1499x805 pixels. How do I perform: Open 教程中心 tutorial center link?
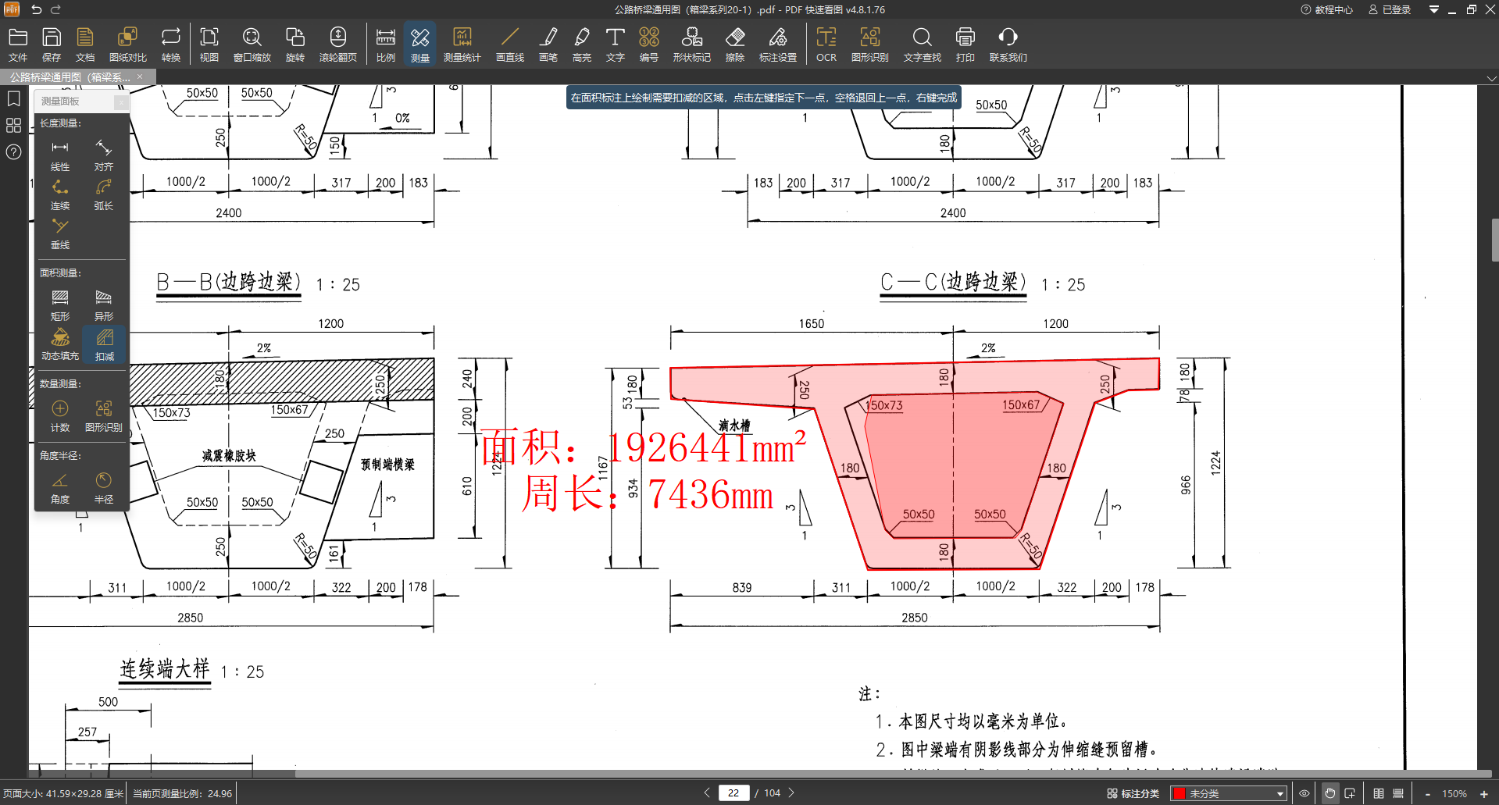point(1326,9)
